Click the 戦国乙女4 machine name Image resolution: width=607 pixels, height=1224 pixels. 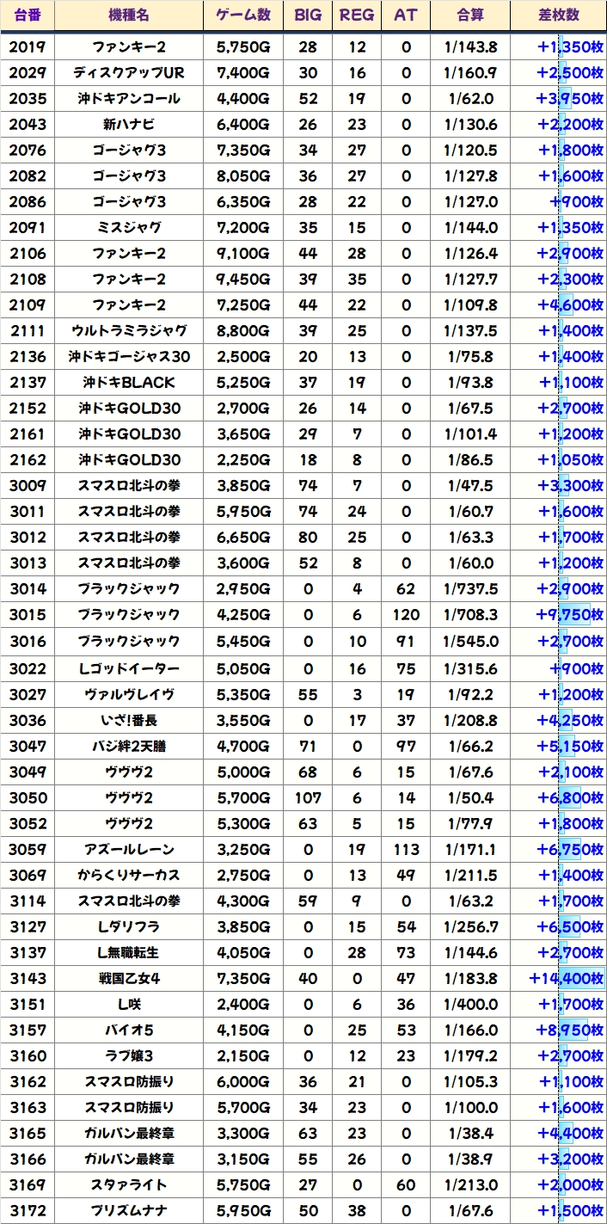click(x=129, y=978)
